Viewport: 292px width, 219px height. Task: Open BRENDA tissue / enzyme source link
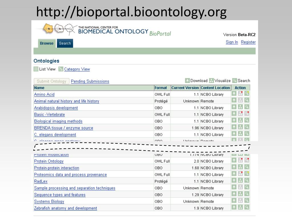[x=64, y=128]
